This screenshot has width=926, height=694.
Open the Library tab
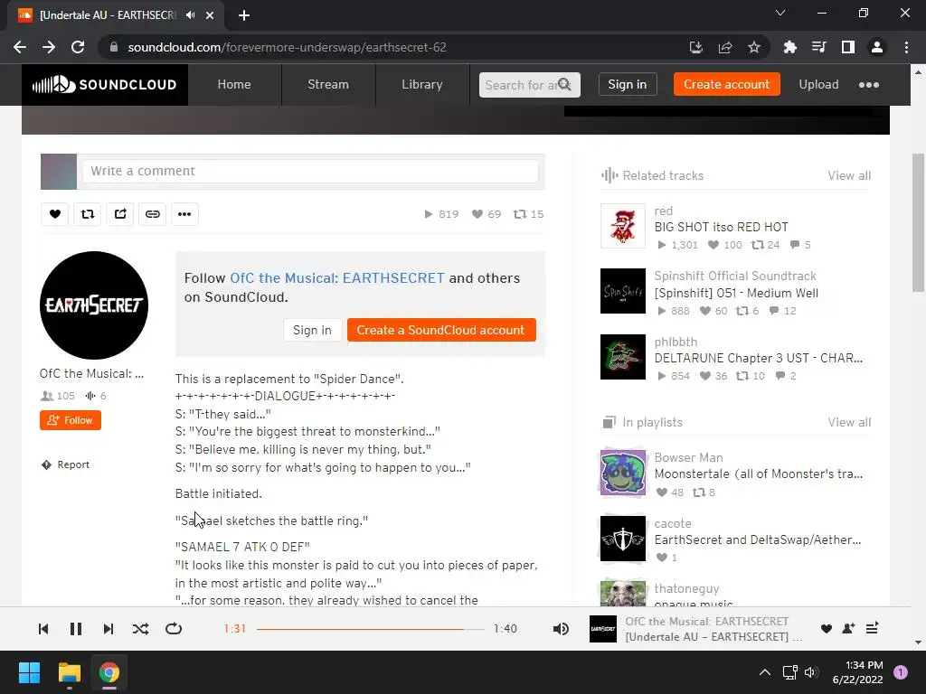pyautogui.click(x=421, y=85)
